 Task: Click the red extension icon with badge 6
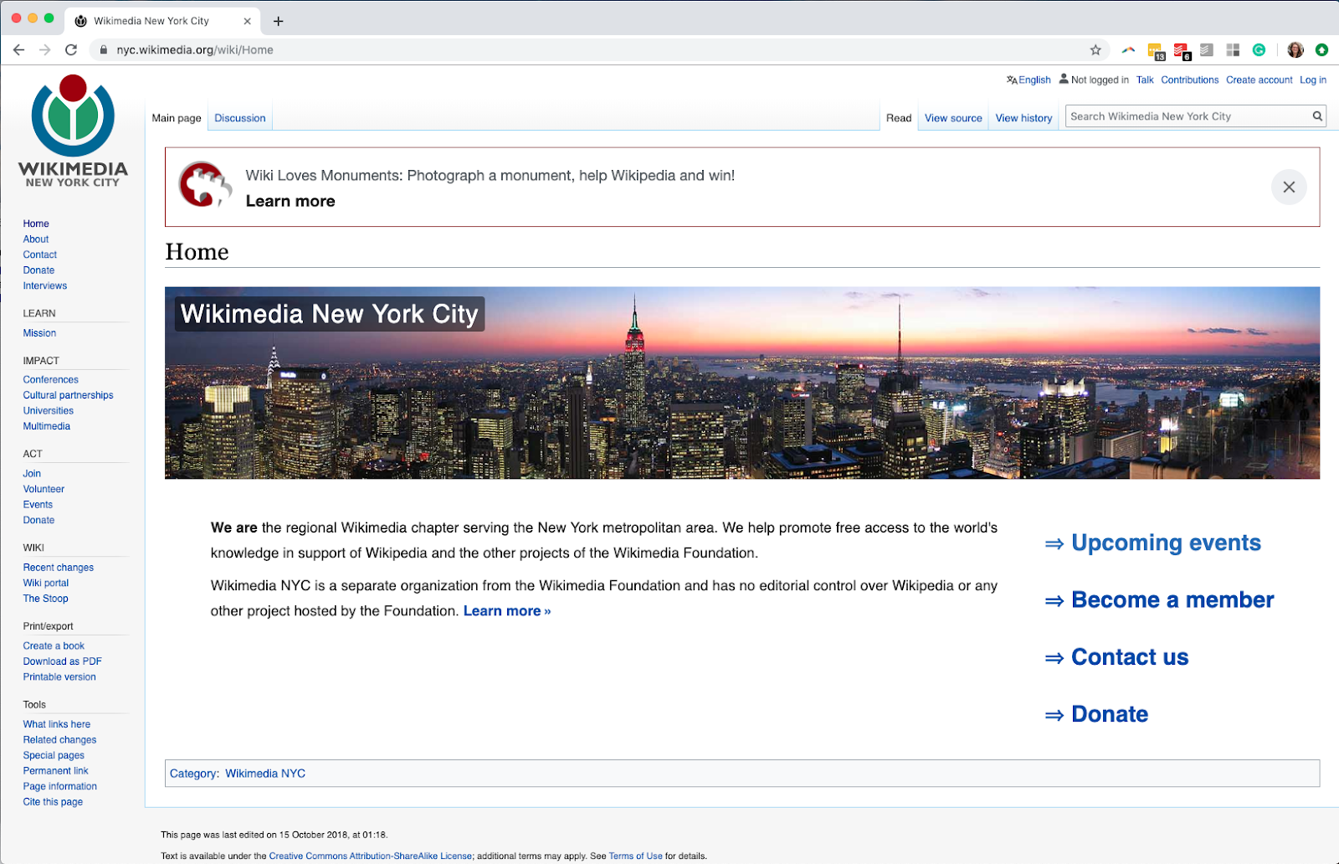tap(1182, 51)
